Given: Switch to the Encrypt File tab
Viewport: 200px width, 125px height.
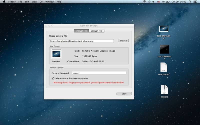Looking at the screenshot, I should coord(81,31).
